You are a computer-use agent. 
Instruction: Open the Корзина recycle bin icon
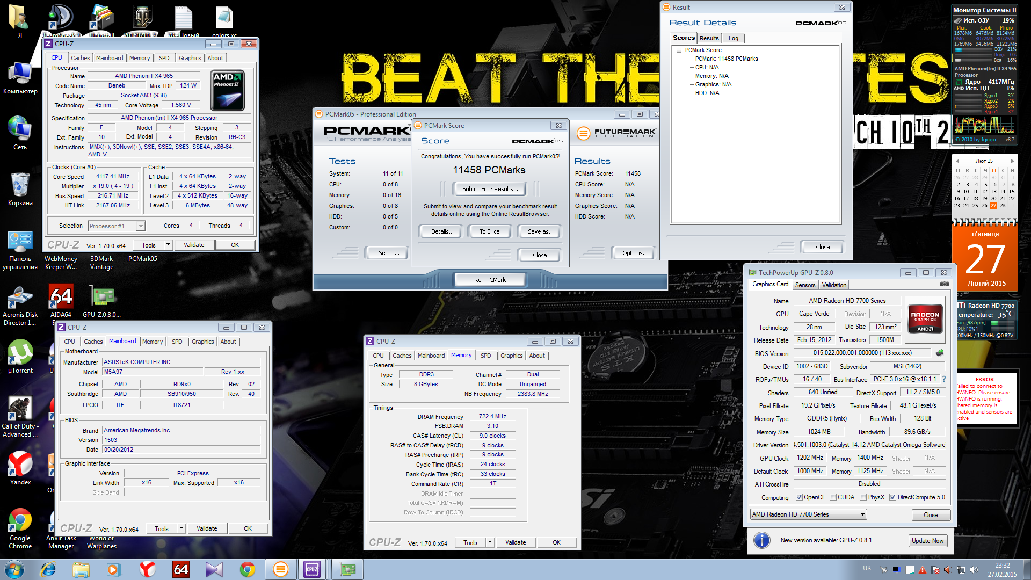tap(20, 189)
